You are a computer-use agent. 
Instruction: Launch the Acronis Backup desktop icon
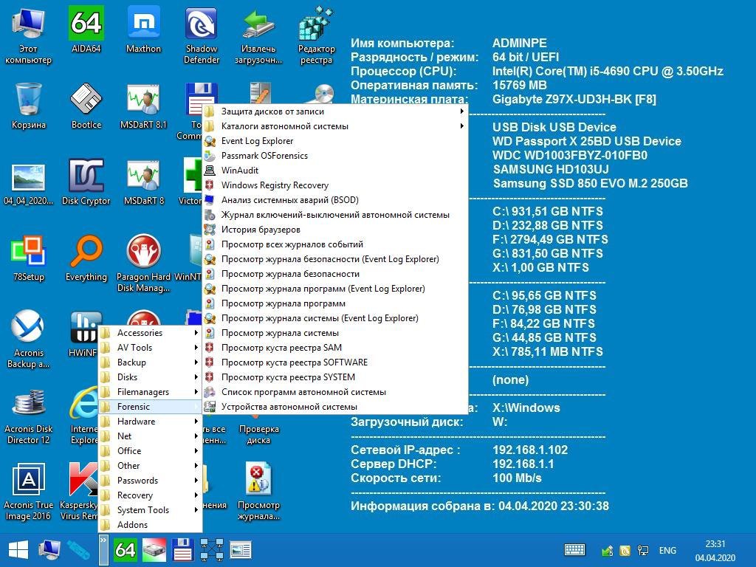[x=29, y=339]
